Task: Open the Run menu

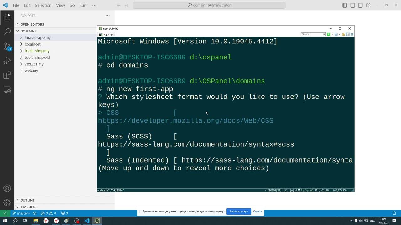Action: (x=83, y=5)
